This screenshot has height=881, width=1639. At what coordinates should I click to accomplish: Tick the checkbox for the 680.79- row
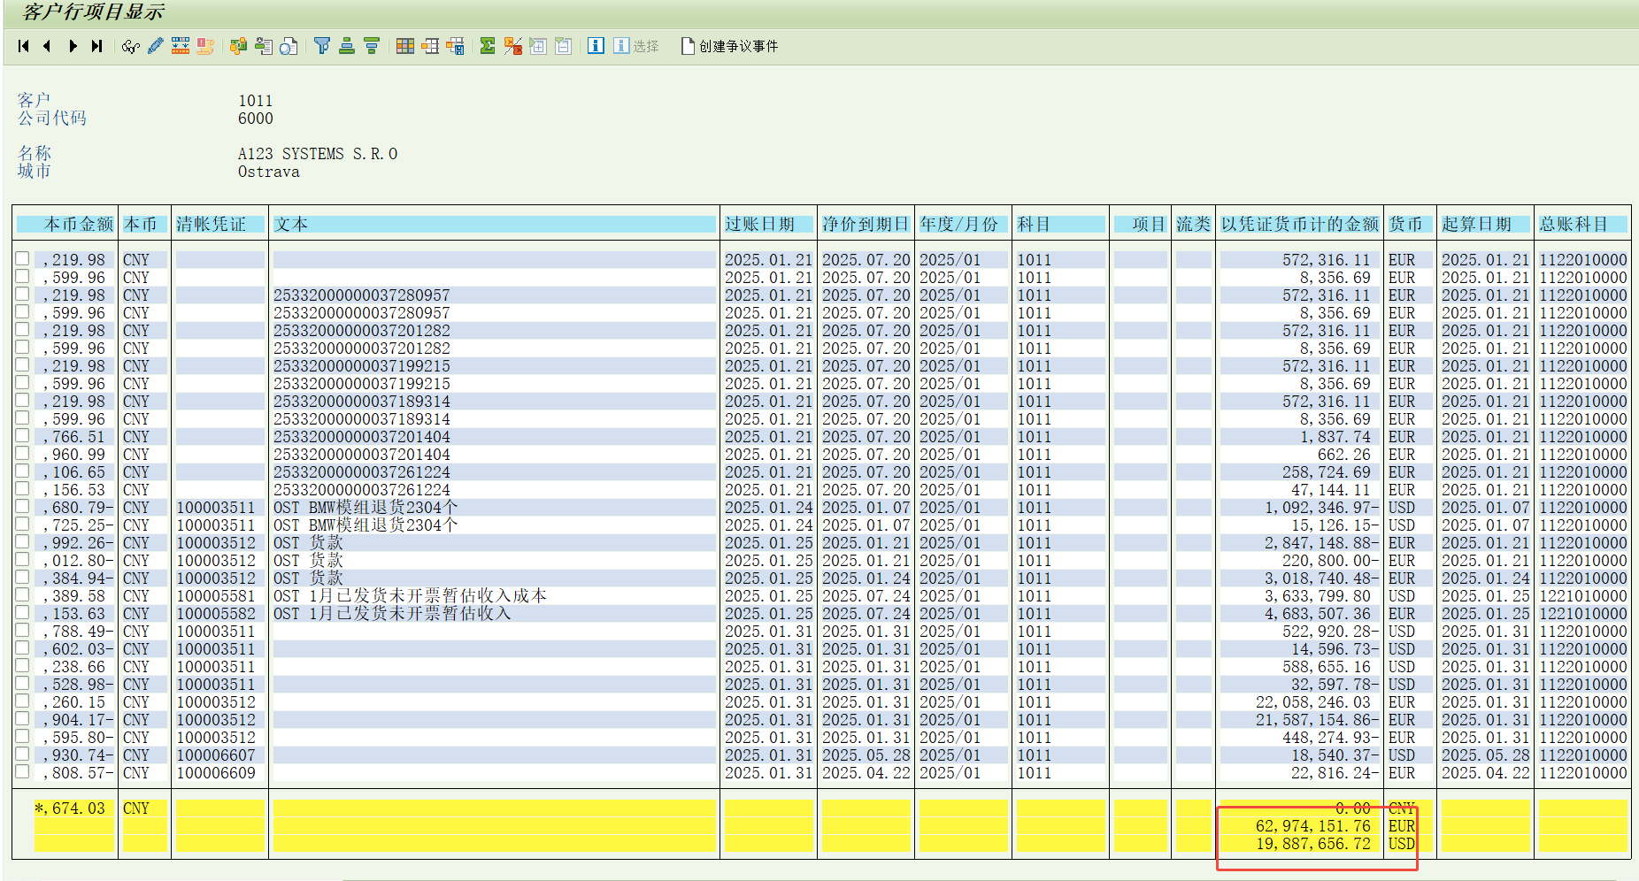point(22,506)
